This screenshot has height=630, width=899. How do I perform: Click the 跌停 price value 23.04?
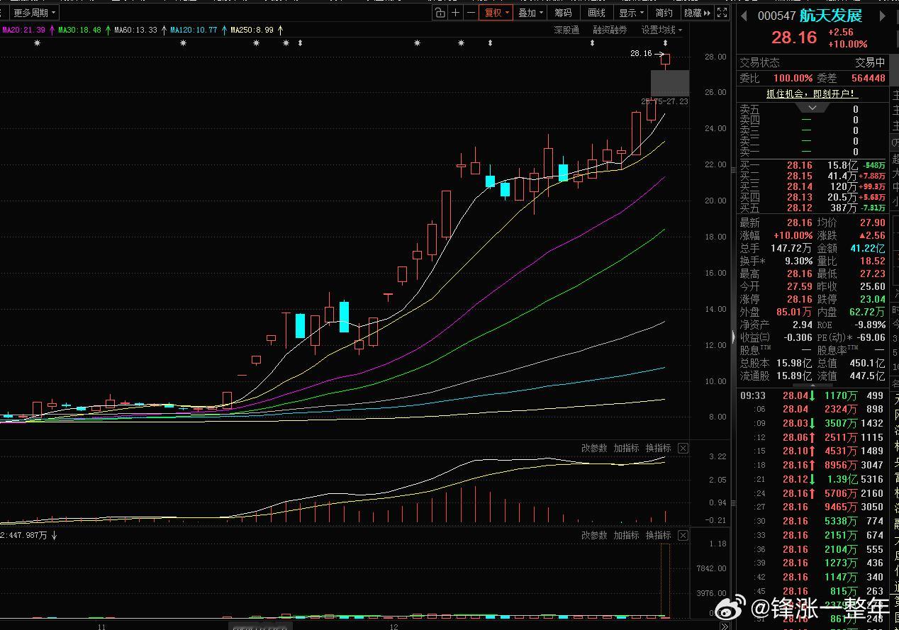[x=871, y=299]
